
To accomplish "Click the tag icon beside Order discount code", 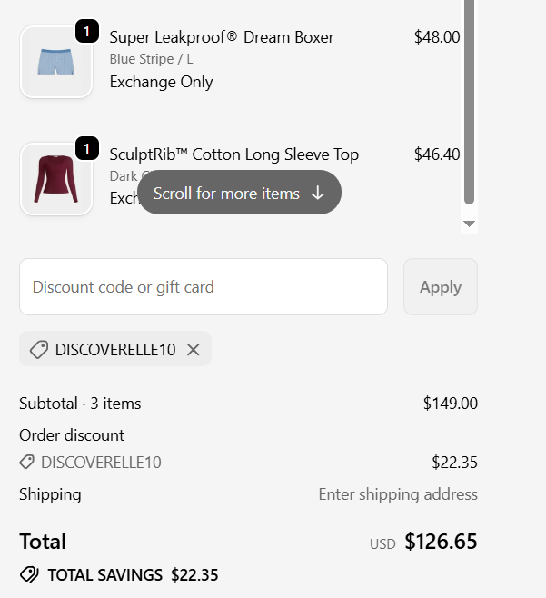I will click(27, 463).
